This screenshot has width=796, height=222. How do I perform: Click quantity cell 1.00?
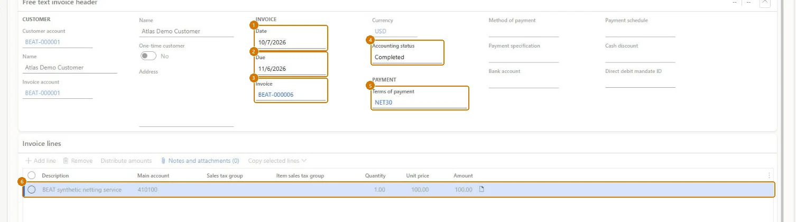click(380, 190)
